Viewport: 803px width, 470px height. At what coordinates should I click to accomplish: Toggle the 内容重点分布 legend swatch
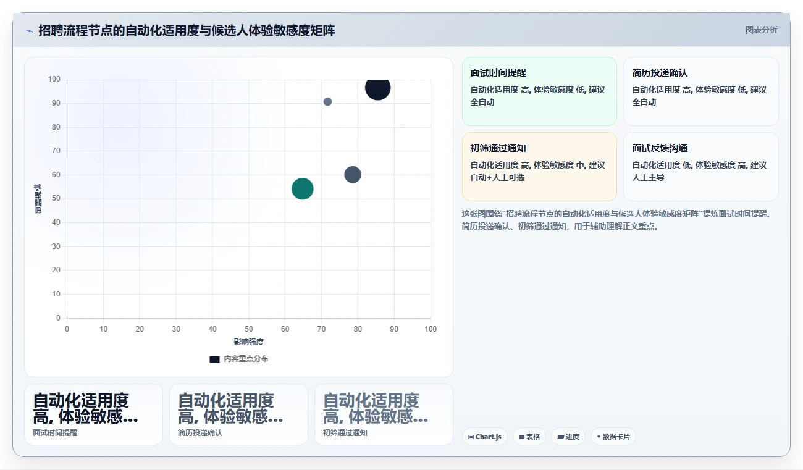[x=214, y=359]
